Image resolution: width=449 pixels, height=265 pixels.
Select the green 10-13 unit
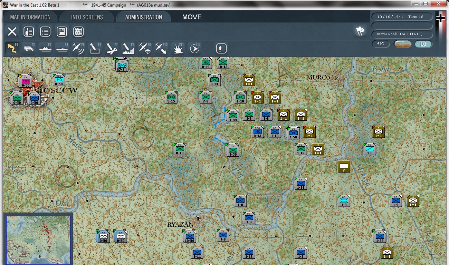click(223, 63)
